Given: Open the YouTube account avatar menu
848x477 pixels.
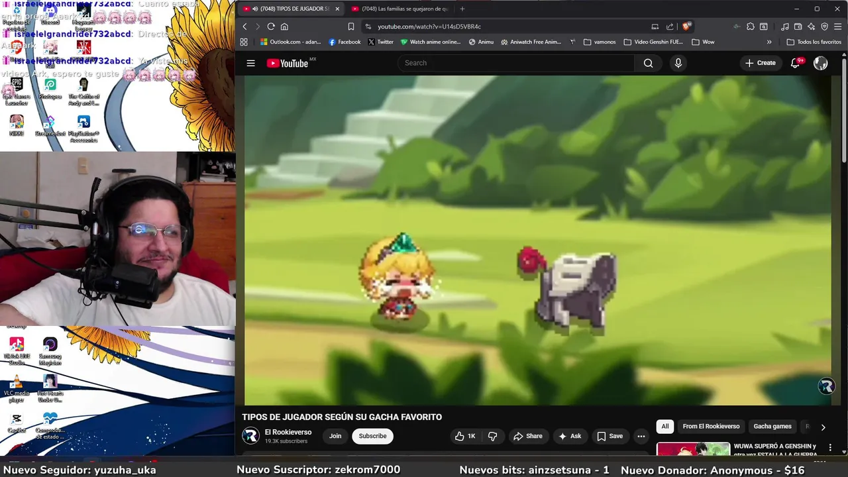Looking at the screenshot, I should pyautogui.click(x=821, y=63).
